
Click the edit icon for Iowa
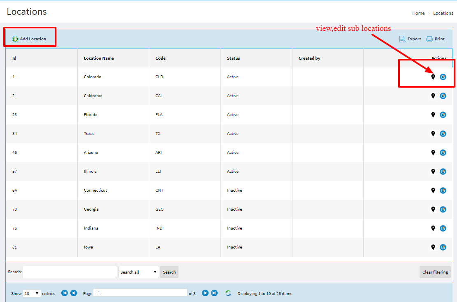click(x=443, y=247)
